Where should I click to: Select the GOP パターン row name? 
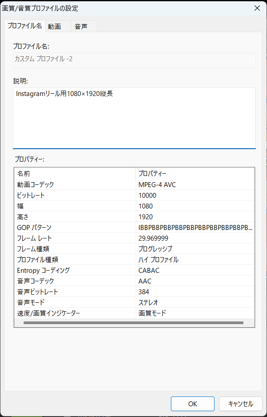click(34, 227)
